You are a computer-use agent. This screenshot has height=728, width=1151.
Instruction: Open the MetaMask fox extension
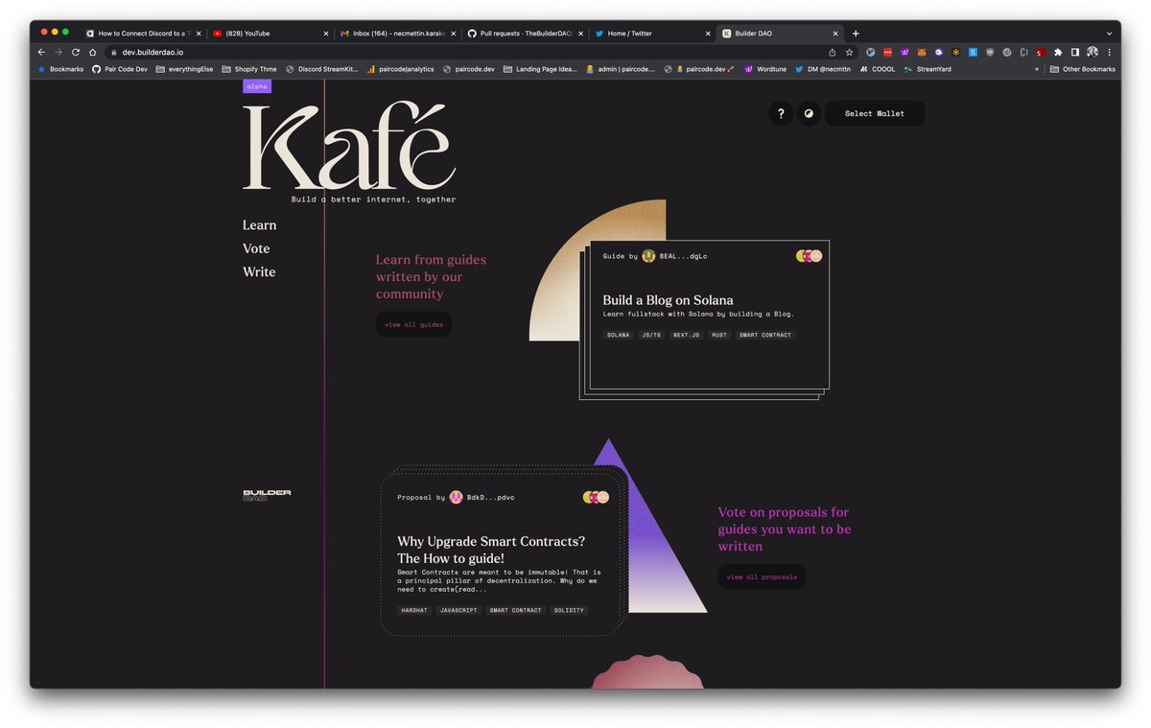coord(922,52)
